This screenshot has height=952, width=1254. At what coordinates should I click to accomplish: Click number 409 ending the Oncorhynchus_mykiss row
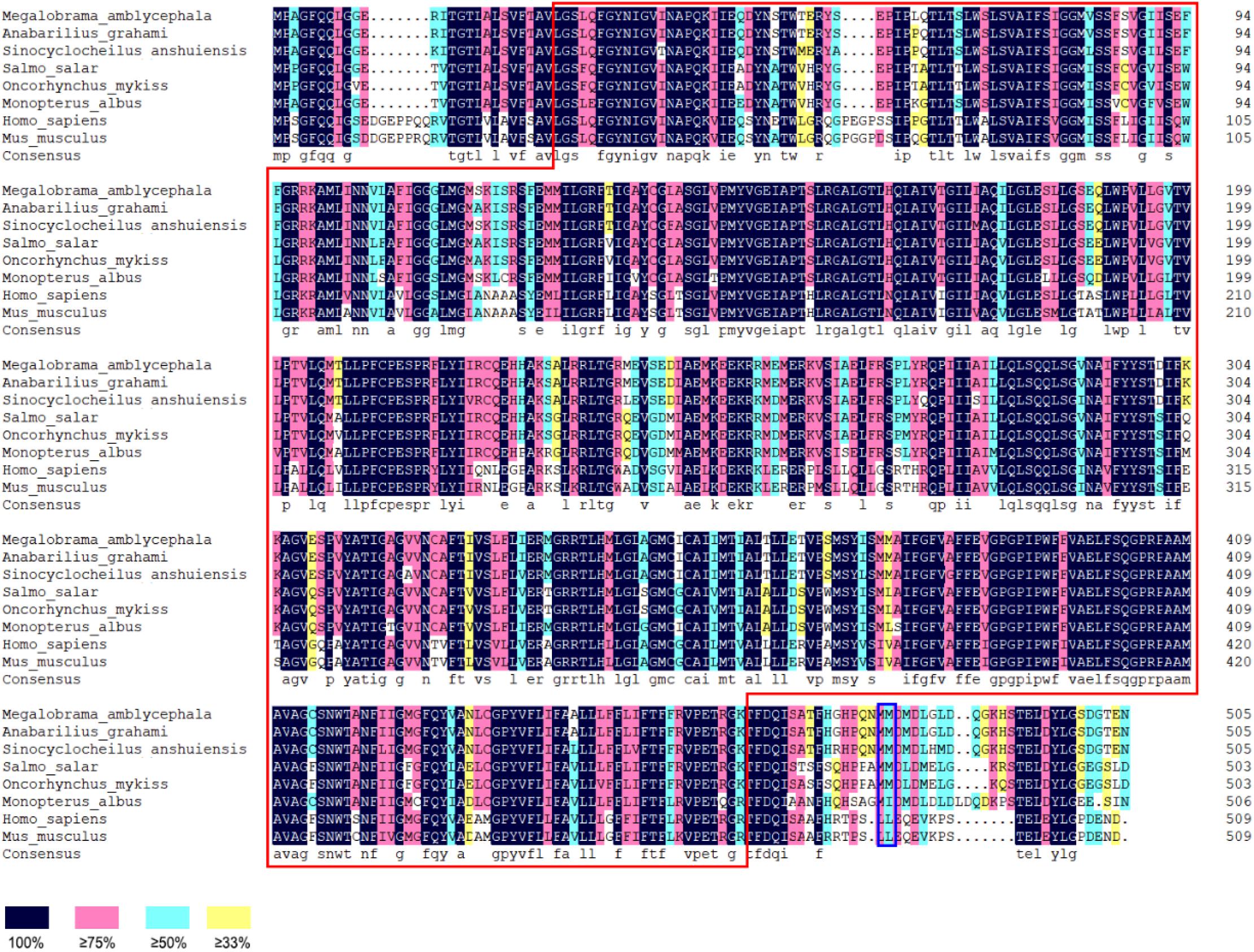click(1238, 610)
